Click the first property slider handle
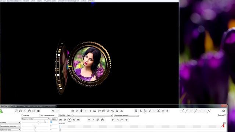The width and height of the screenshot is (235, 132). (39, 123)
